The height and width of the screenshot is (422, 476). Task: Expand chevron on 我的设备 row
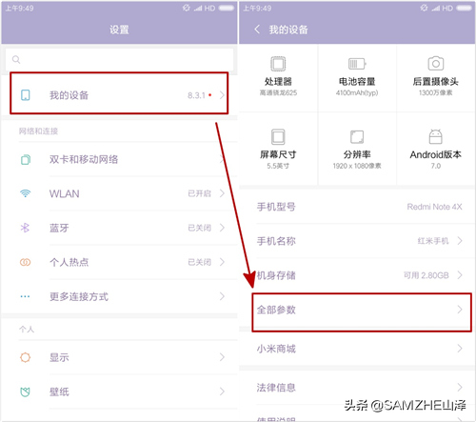[222, 95]
